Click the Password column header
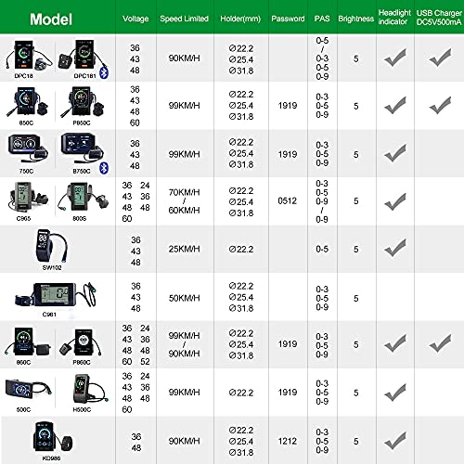 point(288,19)
